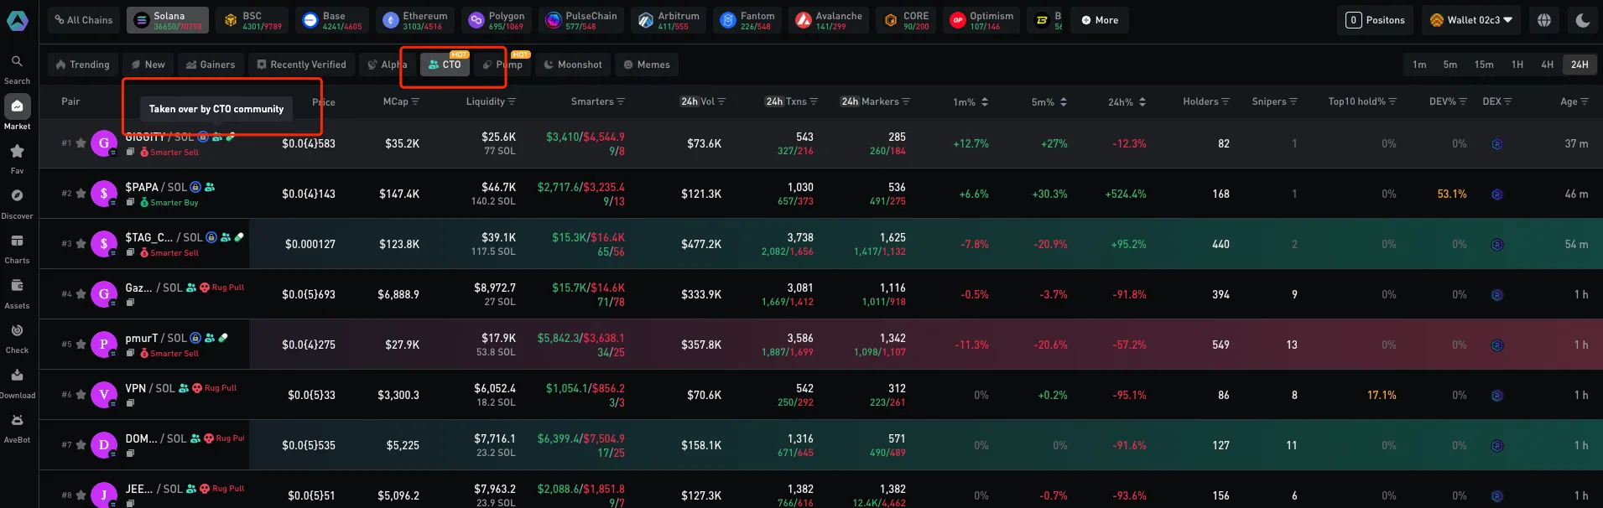Open the Check sidebar icon
The width and height of the screenshot is (1603, 508).
click(x=17, y=336)
